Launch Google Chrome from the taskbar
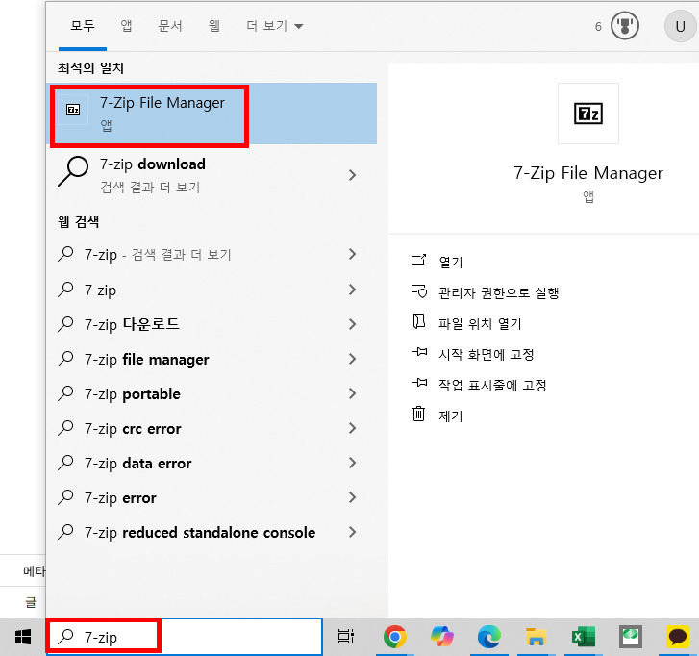699x656 pixels. [x=394, y=637]
